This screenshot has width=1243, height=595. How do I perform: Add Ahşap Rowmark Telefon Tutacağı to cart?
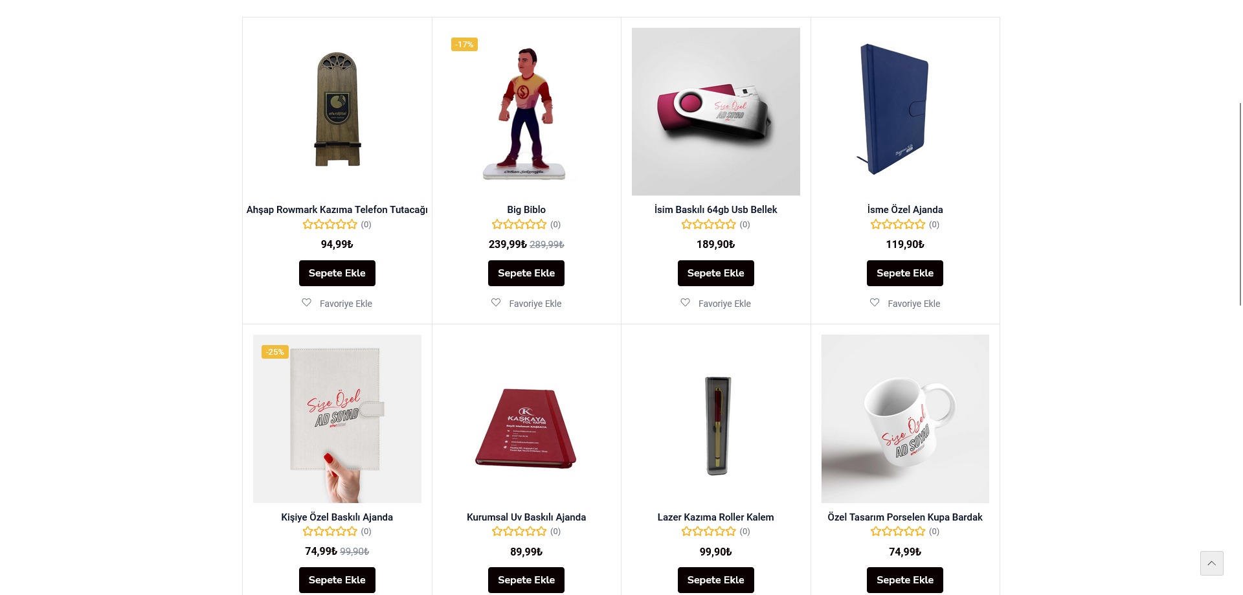click(x=337, y=273)
